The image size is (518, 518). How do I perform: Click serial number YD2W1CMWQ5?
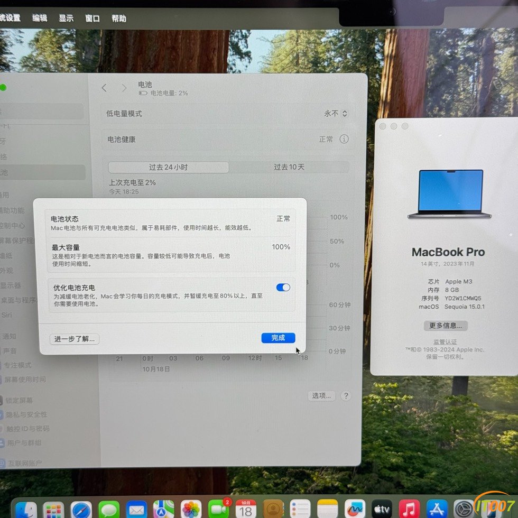pos(463,298)
